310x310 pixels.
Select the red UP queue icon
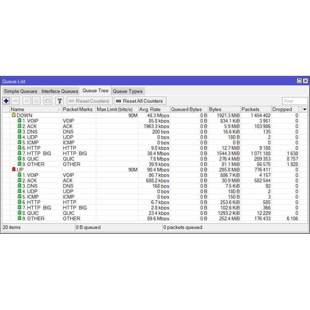[14, 170]
